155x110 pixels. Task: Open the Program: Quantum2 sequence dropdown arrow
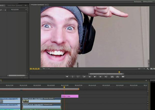point(46,5)
